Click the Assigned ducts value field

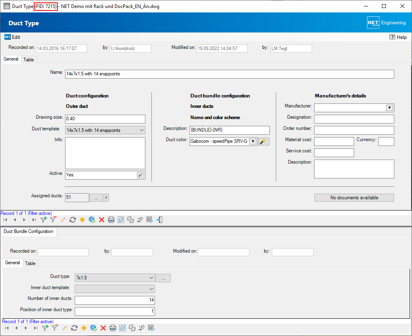[77, 198]
